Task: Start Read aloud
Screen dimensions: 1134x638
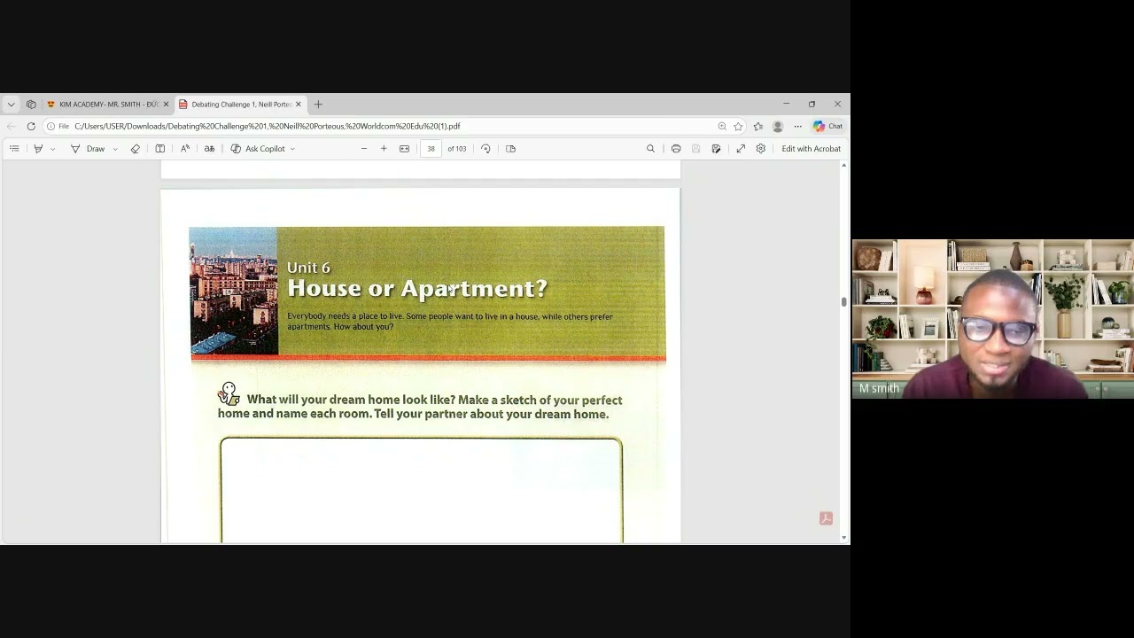Action: coord(185,149)
